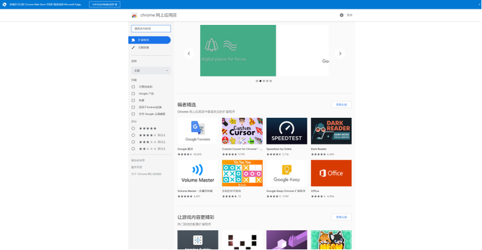Viewport: 482px width, 250px height.
Task: Open settings via the gear icon
Action: coord(341,15)
